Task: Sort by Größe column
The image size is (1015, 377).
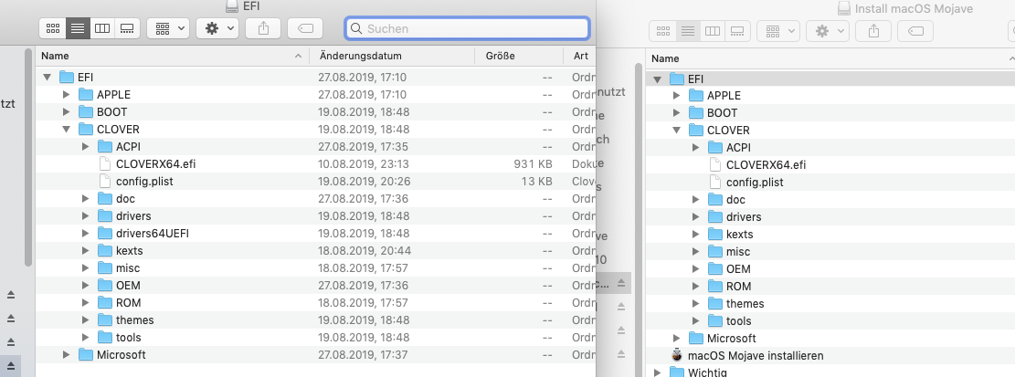Action: [x=519, y=56]
